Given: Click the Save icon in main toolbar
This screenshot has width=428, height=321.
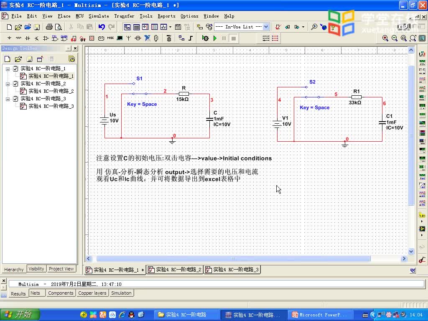Looking at the screenshot, I should point(37,27).
